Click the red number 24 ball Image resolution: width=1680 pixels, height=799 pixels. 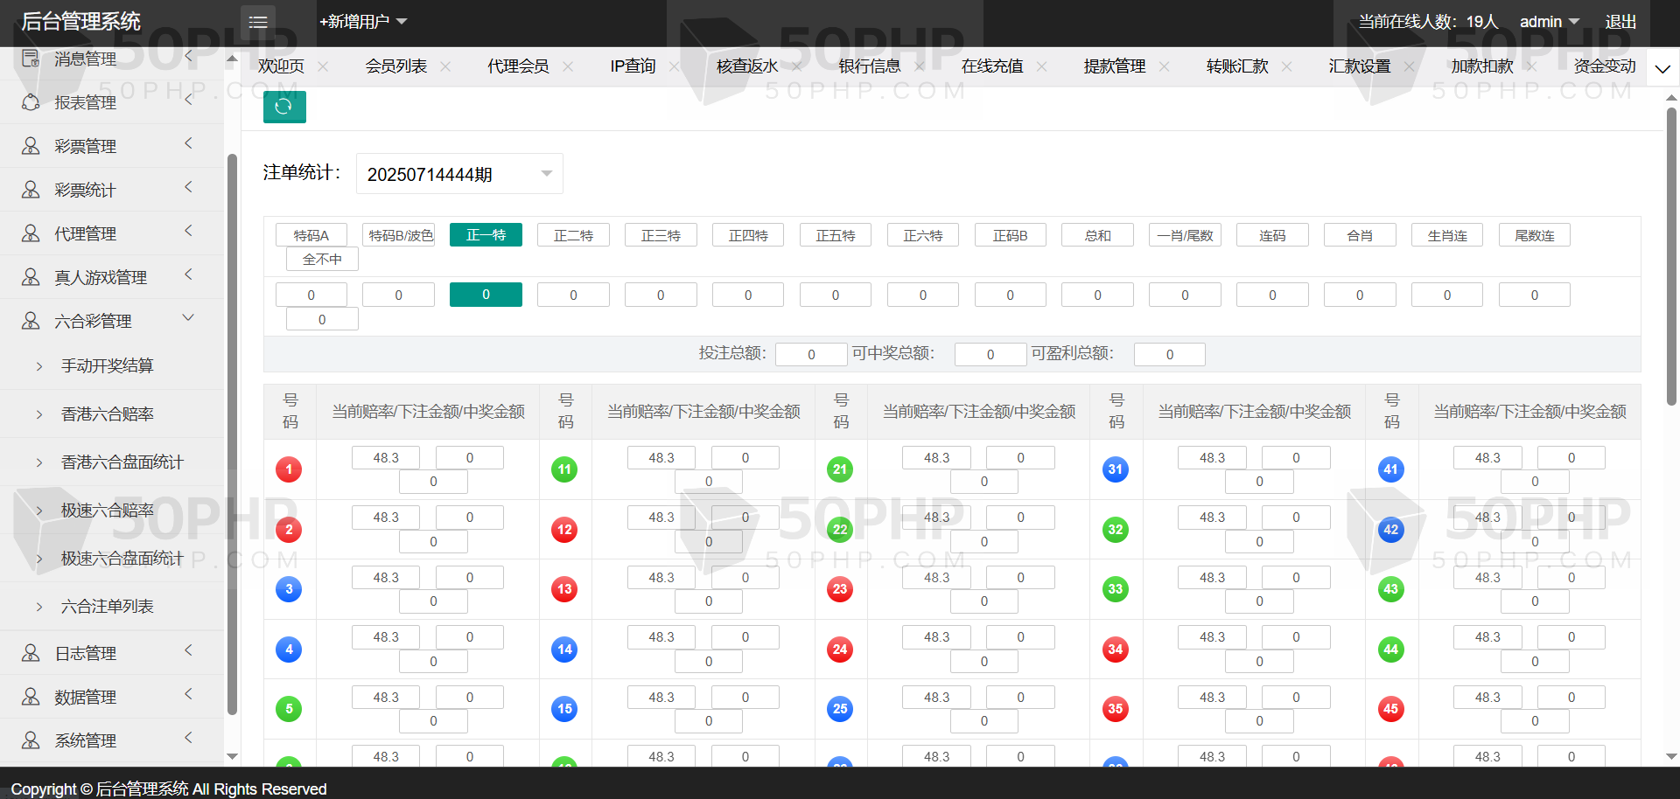(x=839, y=650)
